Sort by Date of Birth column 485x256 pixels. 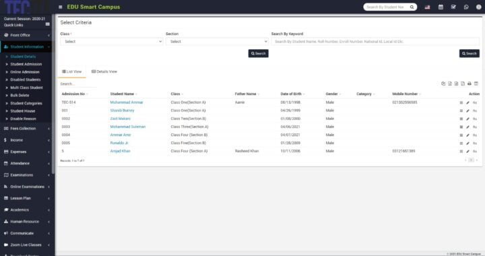click(x=291, y=94)
